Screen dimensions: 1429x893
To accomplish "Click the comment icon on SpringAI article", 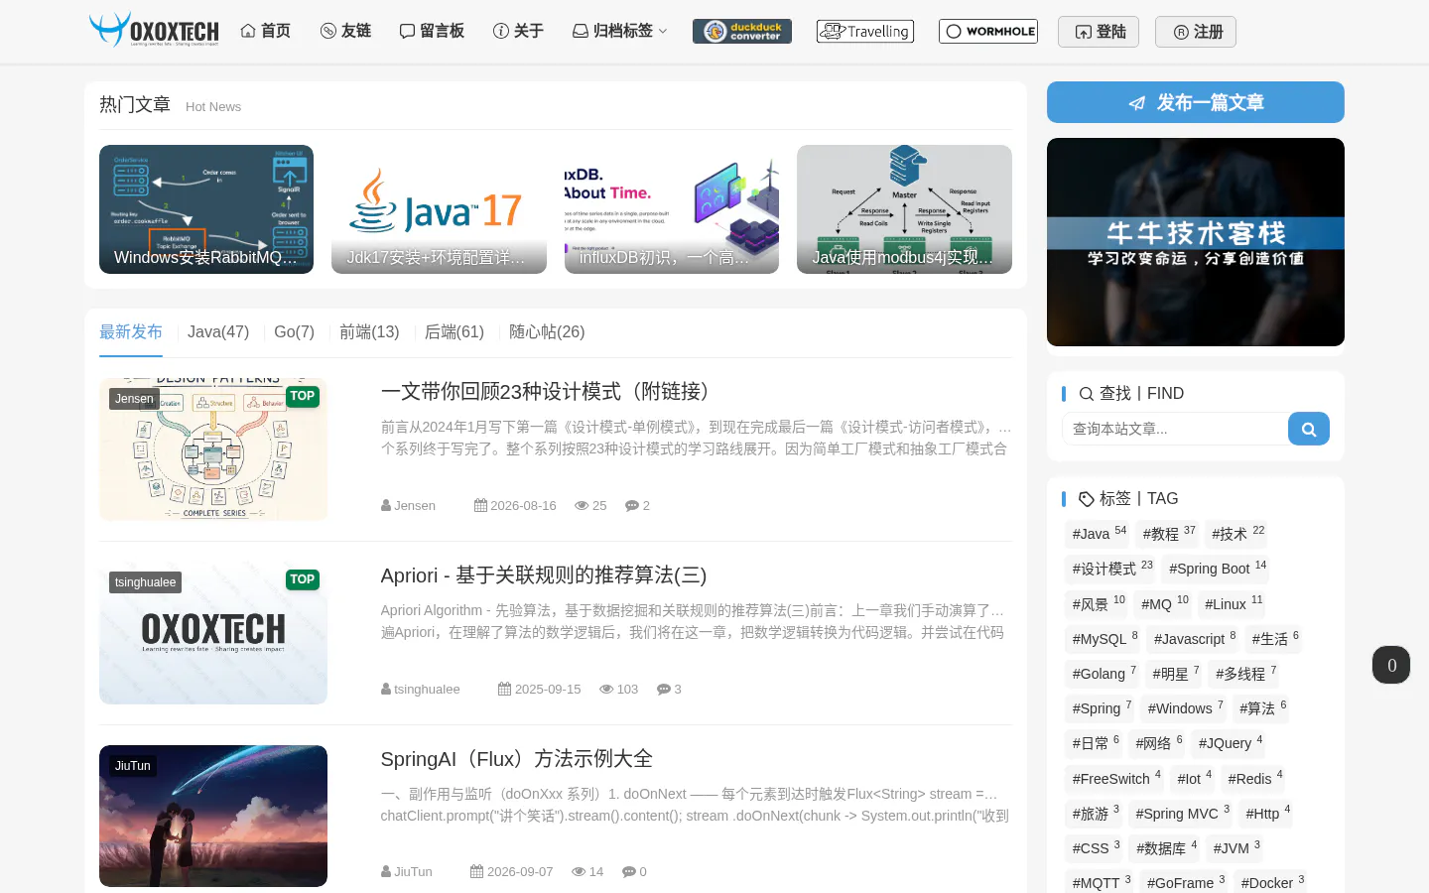I will (628, 871).
